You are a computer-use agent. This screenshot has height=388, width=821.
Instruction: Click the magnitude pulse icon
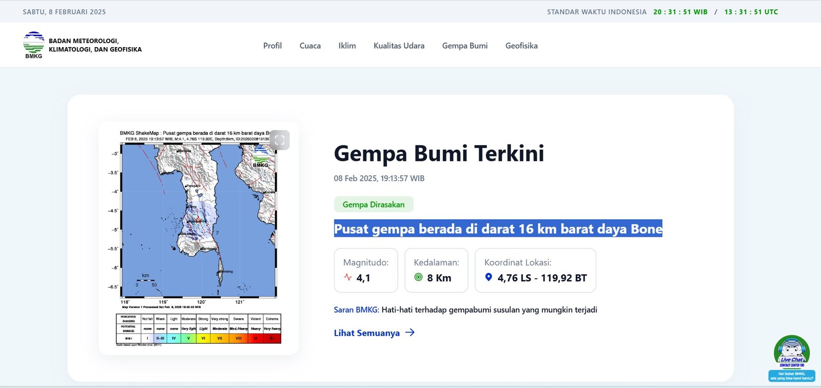[348, 277]
